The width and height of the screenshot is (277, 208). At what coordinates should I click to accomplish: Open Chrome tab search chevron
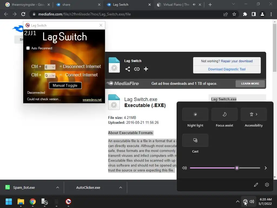(233, 4)
